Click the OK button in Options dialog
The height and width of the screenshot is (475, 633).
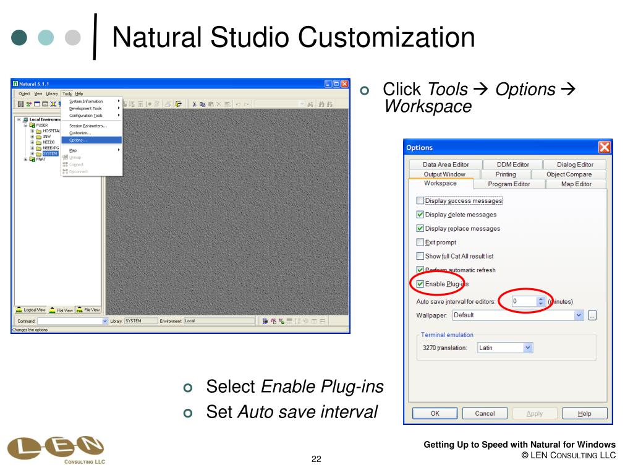tap(435, 414)
